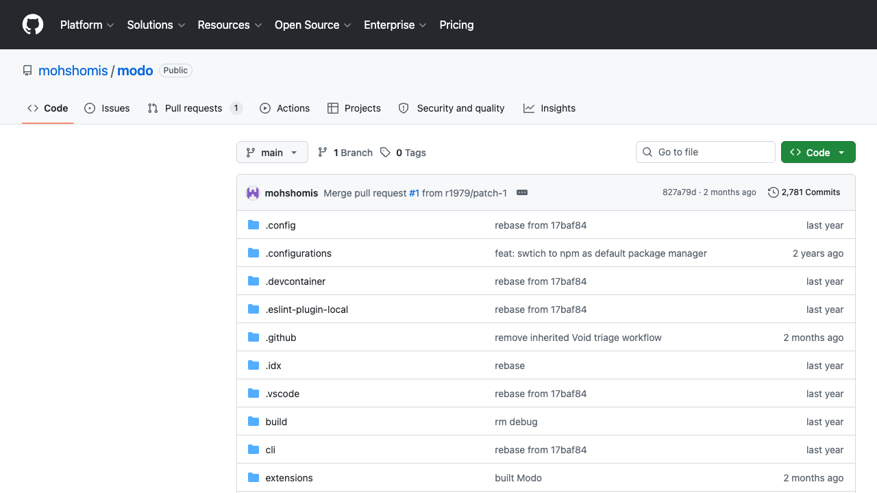Open the modo repository link

click(x=135, y=71)
